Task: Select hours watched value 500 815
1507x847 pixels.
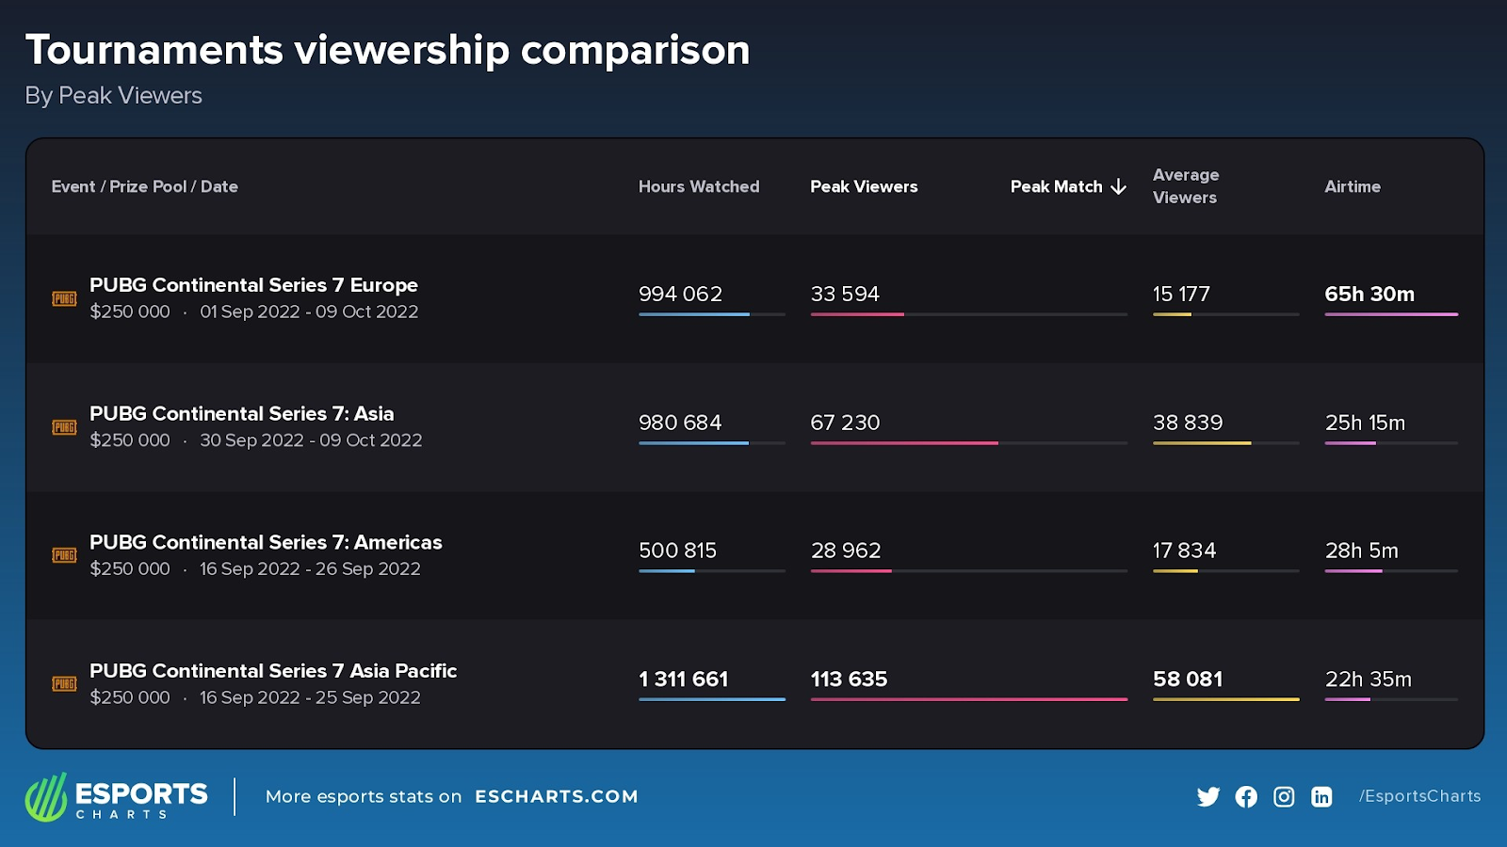Action: tap(677, 551)
